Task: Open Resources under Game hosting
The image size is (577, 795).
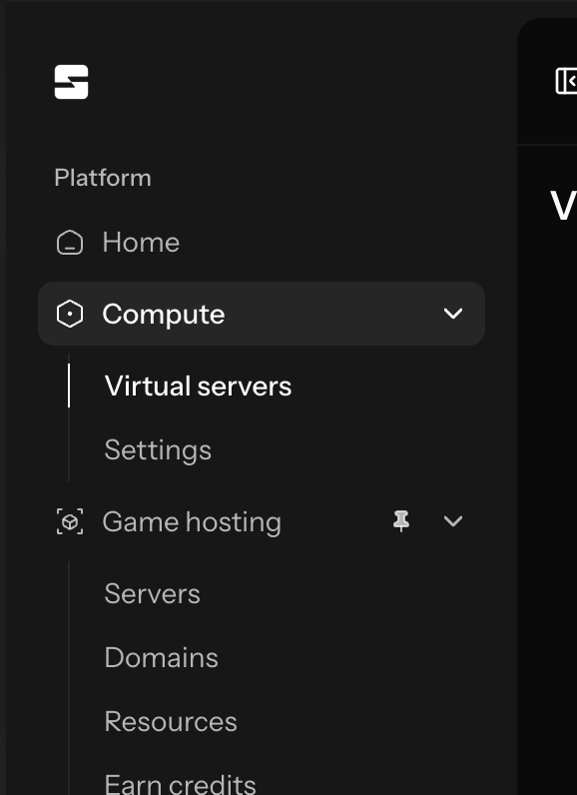Action: click(x=171, y=721)
